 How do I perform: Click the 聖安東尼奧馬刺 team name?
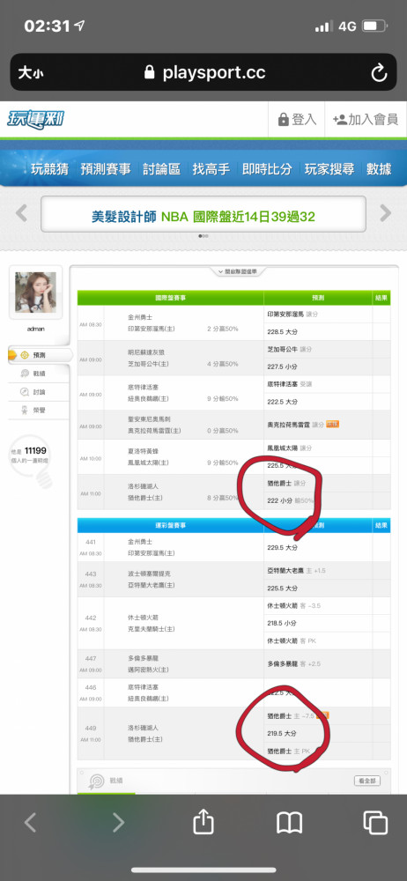(x=148, y=419)
